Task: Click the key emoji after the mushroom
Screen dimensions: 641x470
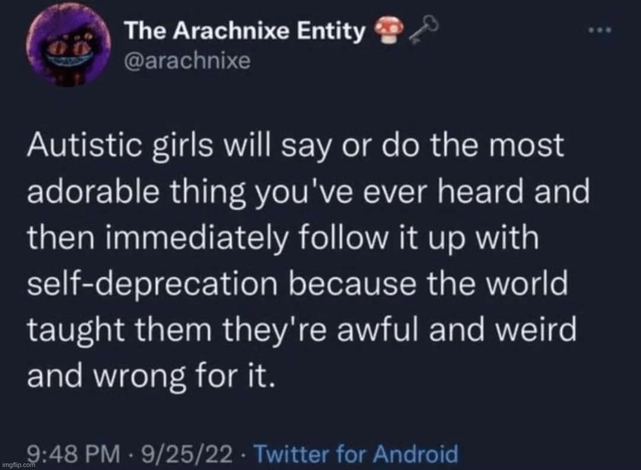Action: click(423, 30)
